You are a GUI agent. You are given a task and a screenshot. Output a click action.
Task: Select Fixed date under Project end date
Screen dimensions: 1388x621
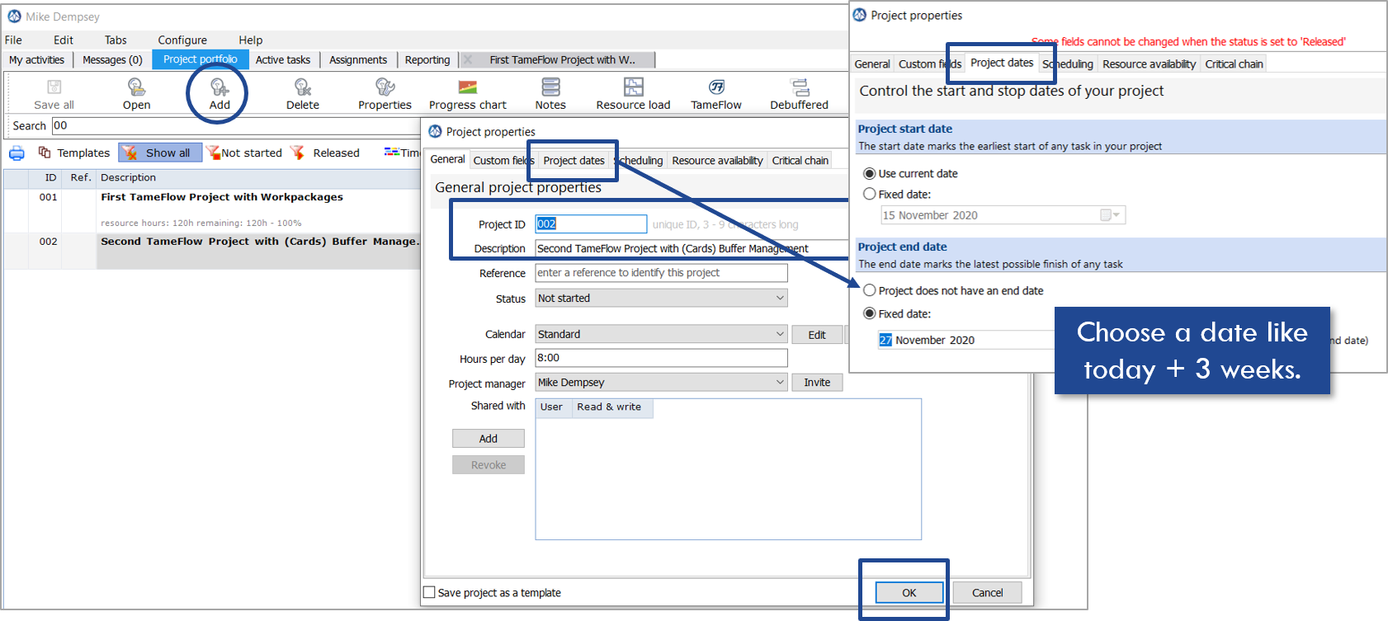(x=869, y=313)
